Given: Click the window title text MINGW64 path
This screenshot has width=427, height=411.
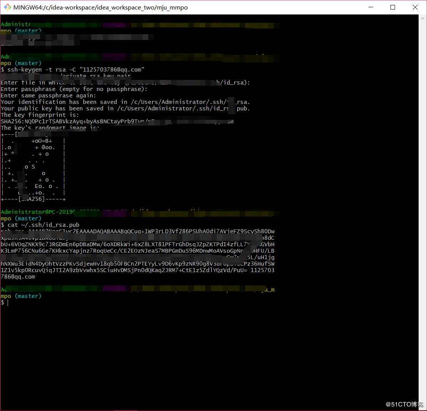Looking at the screenshot, I should (x=100, y=7).
